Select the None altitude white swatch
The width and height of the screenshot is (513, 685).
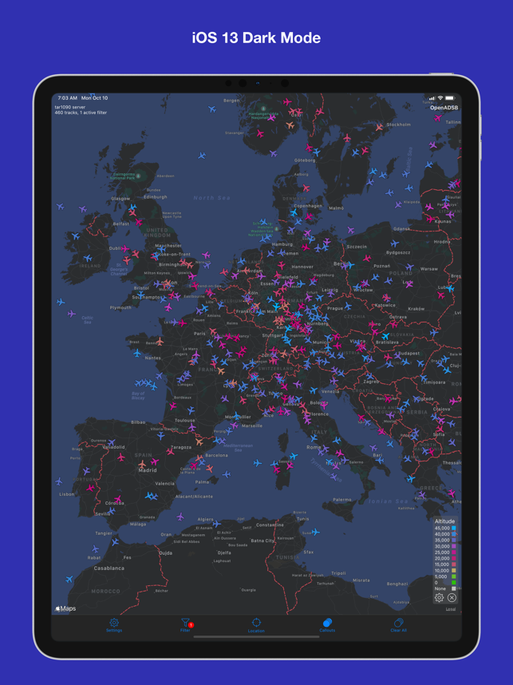tap(454, 588)
